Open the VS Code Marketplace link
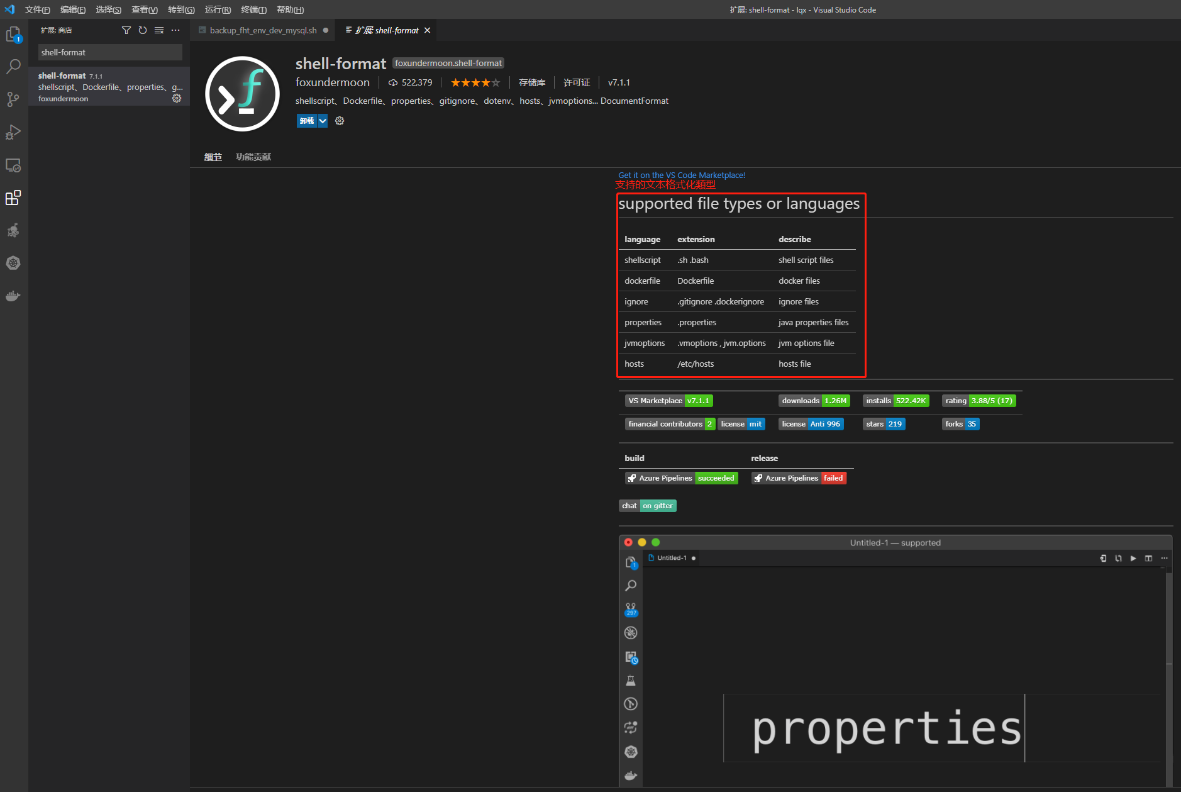 point(682,175)
